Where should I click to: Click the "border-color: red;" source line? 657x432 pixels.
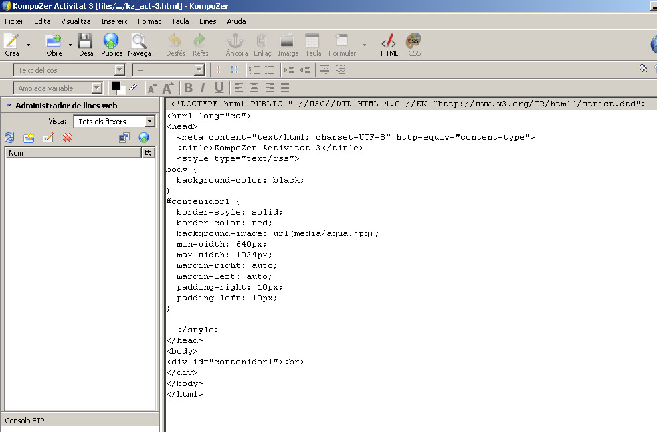tap(224, 223)
